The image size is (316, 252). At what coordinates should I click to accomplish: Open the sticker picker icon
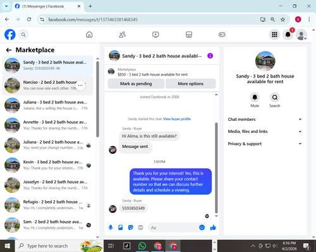(131, 227)
